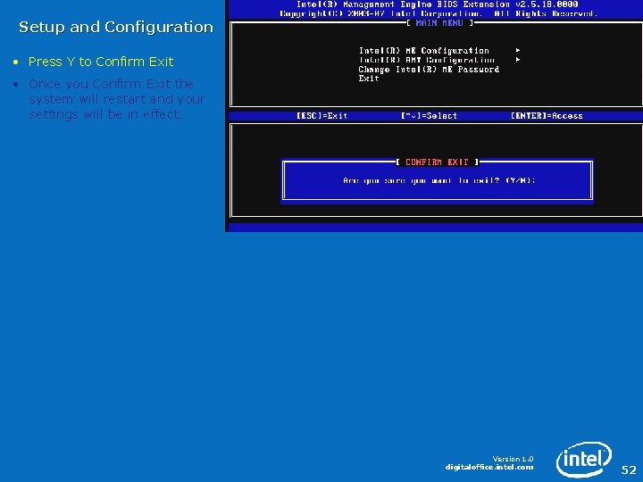Screen dimensions: 643x482
Task: Open the digitaloffice.intel.com link
Action: click(x=489, y=467)
